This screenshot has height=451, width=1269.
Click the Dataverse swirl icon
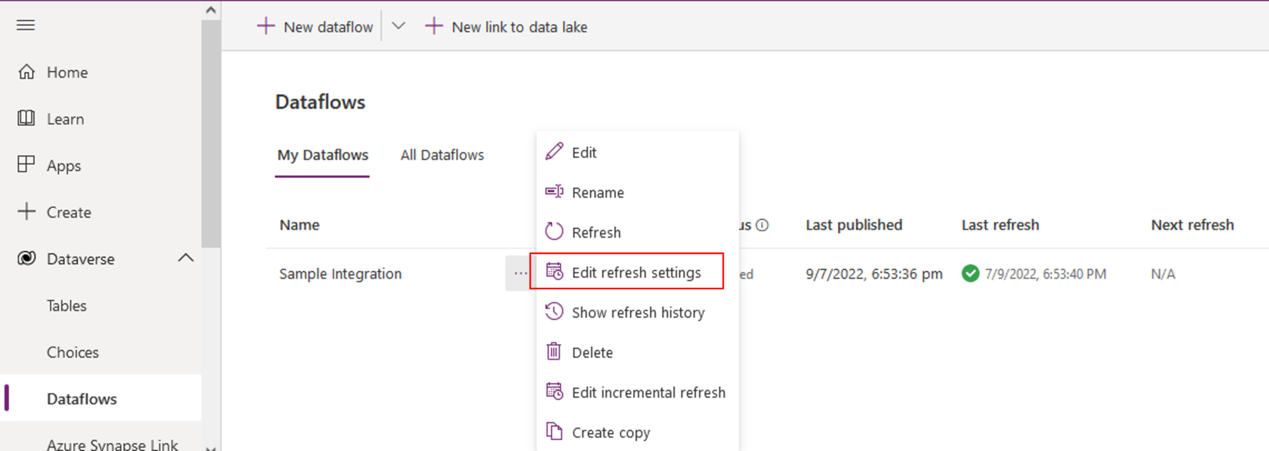(x=26, y=258)
